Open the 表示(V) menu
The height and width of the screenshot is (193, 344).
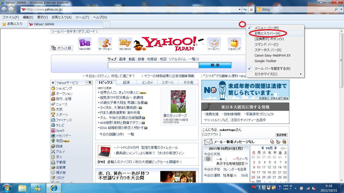43,17
